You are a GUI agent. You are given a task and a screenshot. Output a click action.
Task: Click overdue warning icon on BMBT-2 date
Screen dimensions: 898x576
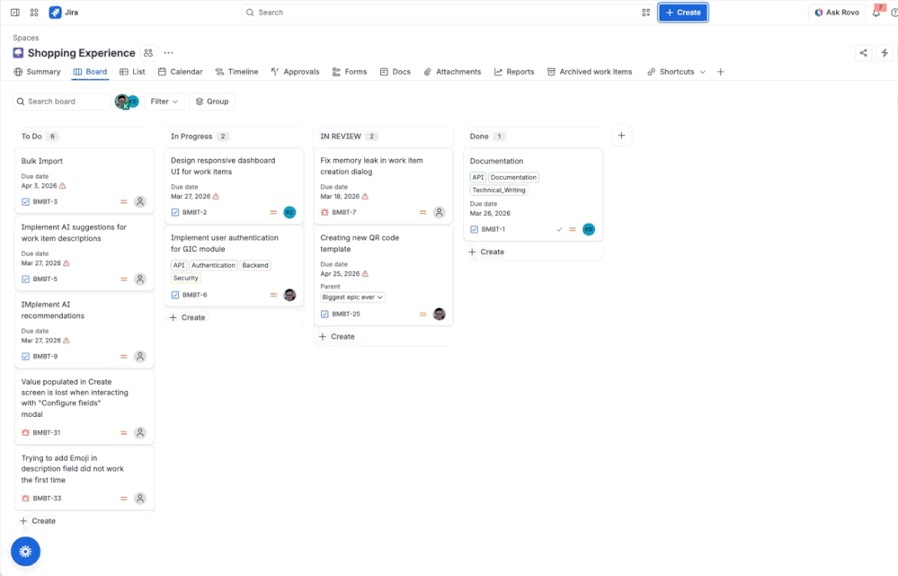click(216, 197)
